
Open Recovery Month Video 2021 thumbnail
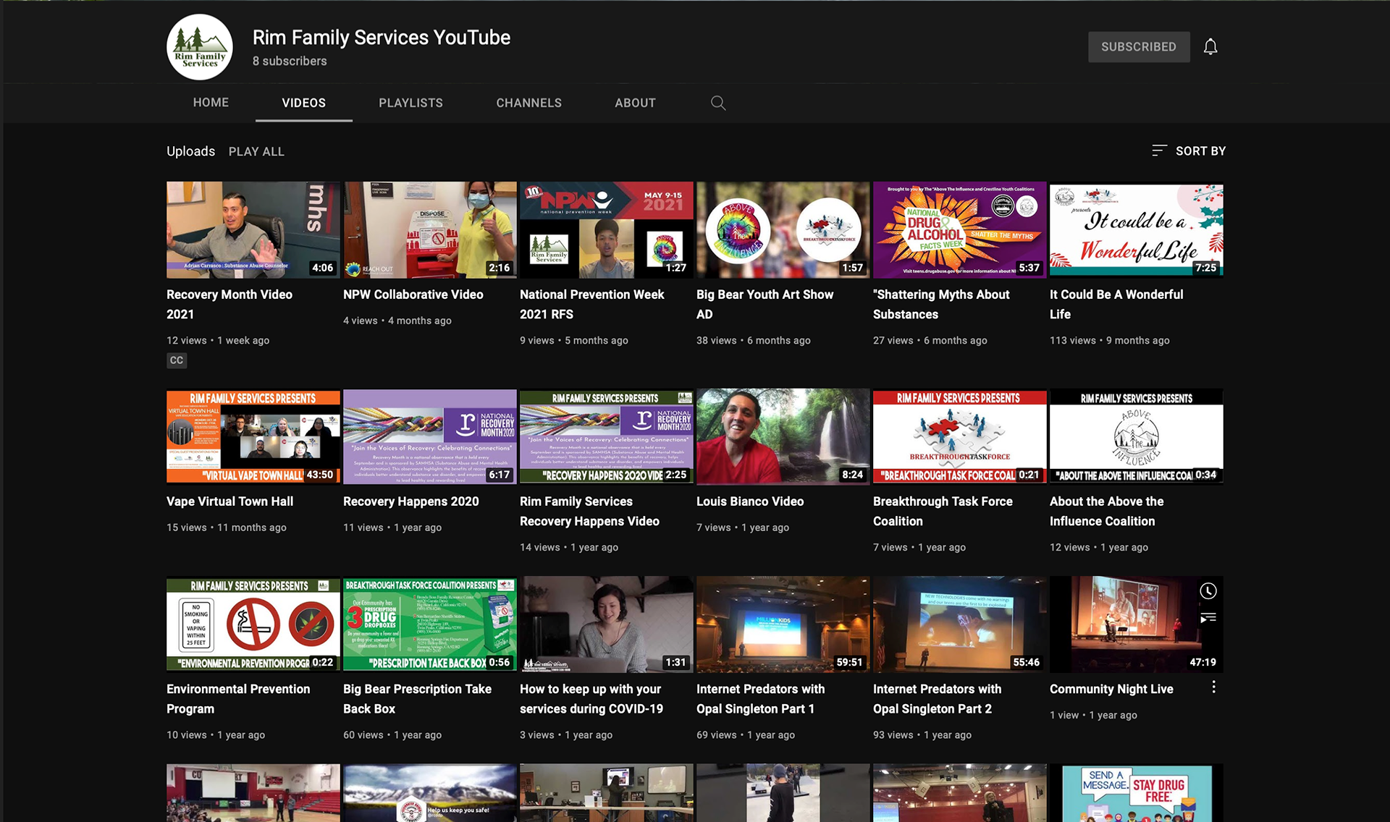pyautogui.click(x=253, y=230)
